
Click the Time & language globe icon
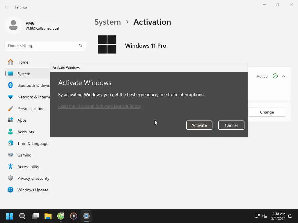click(10, 143)
